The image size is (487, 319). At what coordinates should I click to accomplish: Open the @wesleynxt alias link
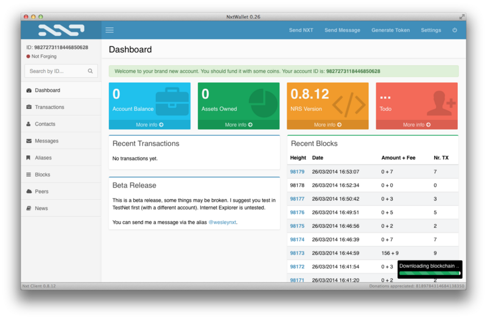coord(222,222)
